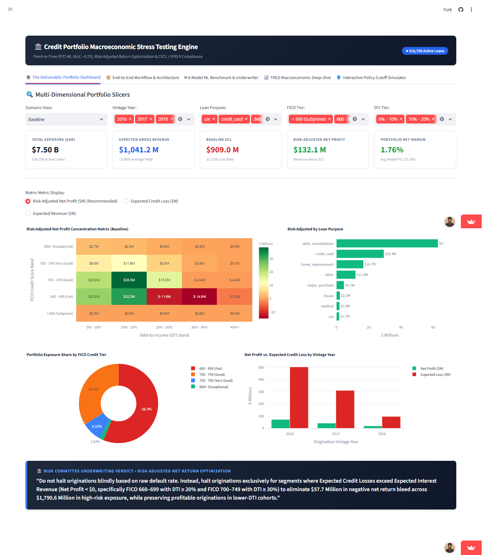Screen dimensions: 482x555
Task: Remove the 0% - 10% DTI tag
Action: pyautogui.click(x=401, y=119)
